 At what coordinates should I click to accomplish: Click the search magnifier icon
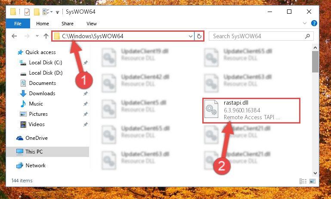(307, 36)
